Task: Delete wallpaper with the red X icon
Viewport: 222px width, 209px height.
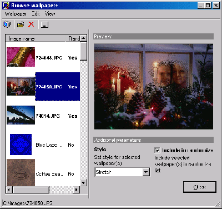Action: click(31, 24)
